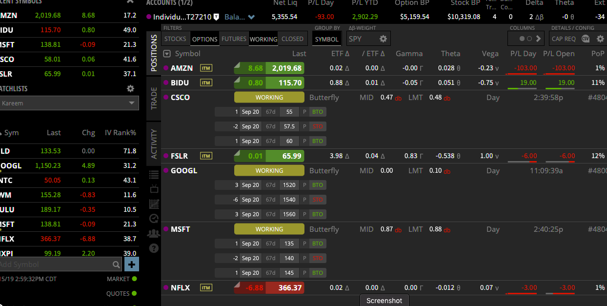Click the NFLX ITM badge
Image resolution: width=607 pixels, height=306 pixels.
point(206,288)
